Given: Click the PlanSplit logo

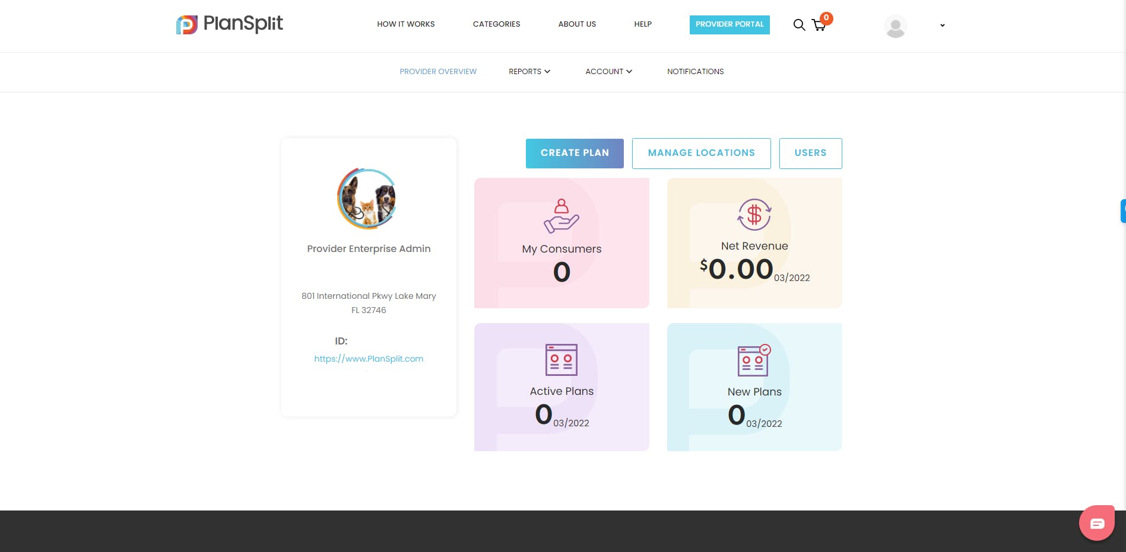Looking at the screenshot, I should point(229,24).
